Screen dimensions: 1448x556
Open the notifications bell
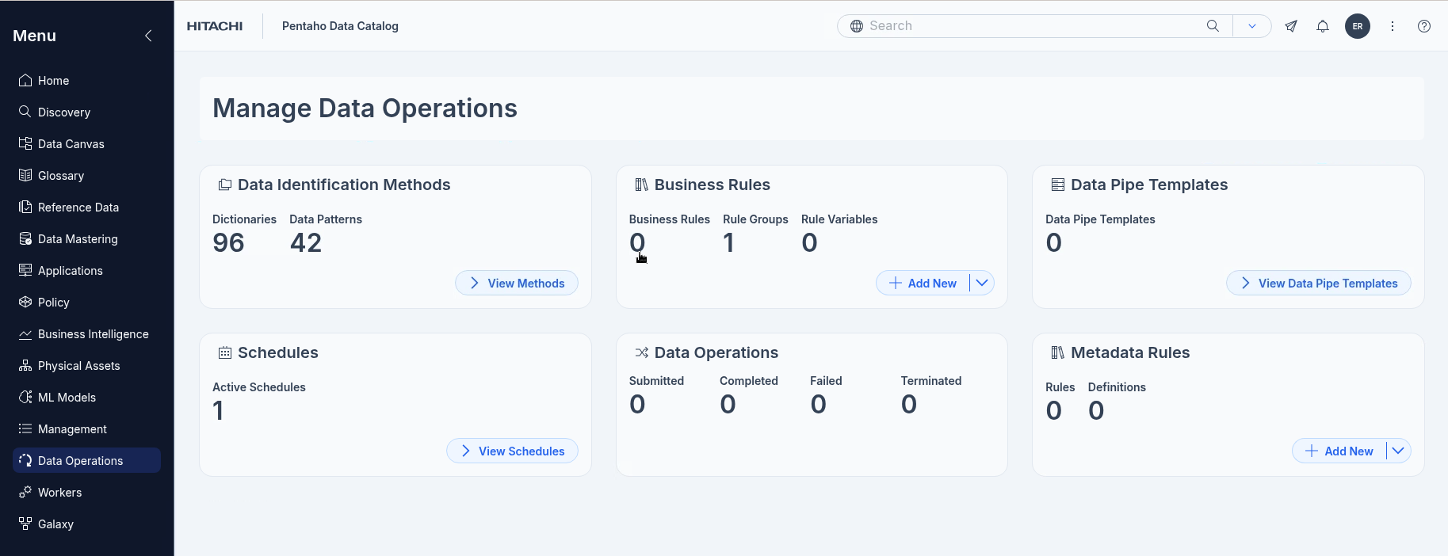[1323, 26]
